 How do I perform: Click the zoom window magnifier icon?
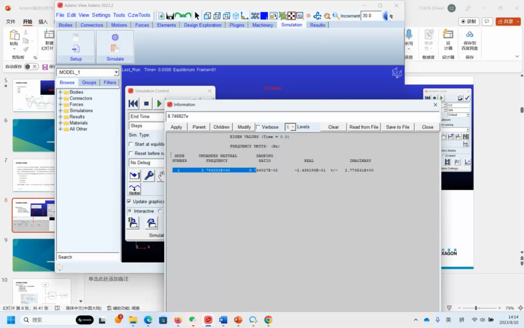(300, 16)
